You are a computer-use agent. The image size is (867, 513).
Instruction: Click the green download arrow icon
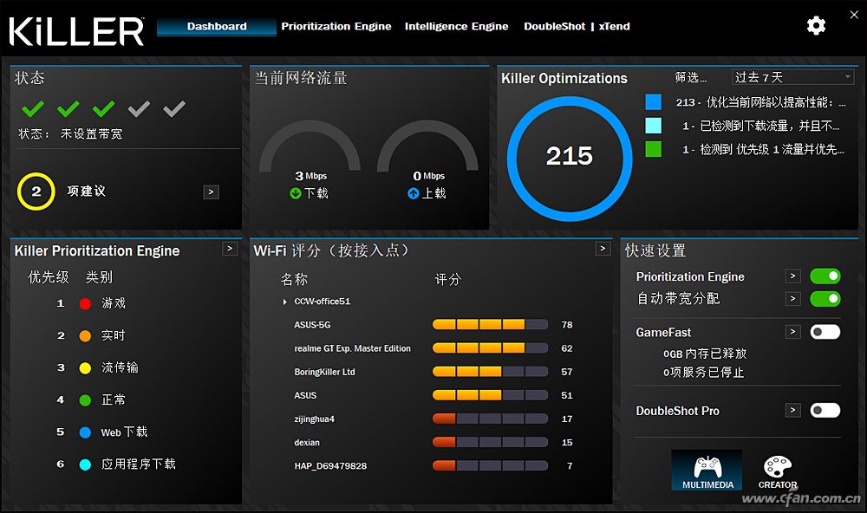click(x=296, y=193)
